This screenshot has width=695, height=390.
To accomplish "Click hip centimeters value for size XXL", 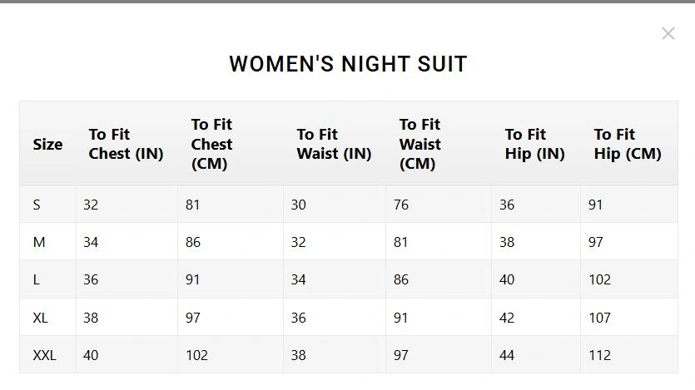I will coord(599,355).
